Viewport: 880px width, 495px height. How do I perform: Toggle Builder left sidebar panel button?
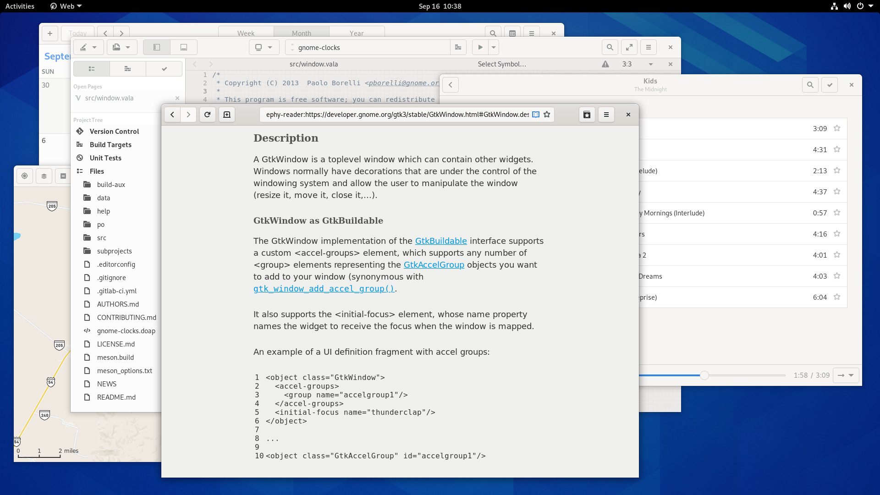point(157,47)
